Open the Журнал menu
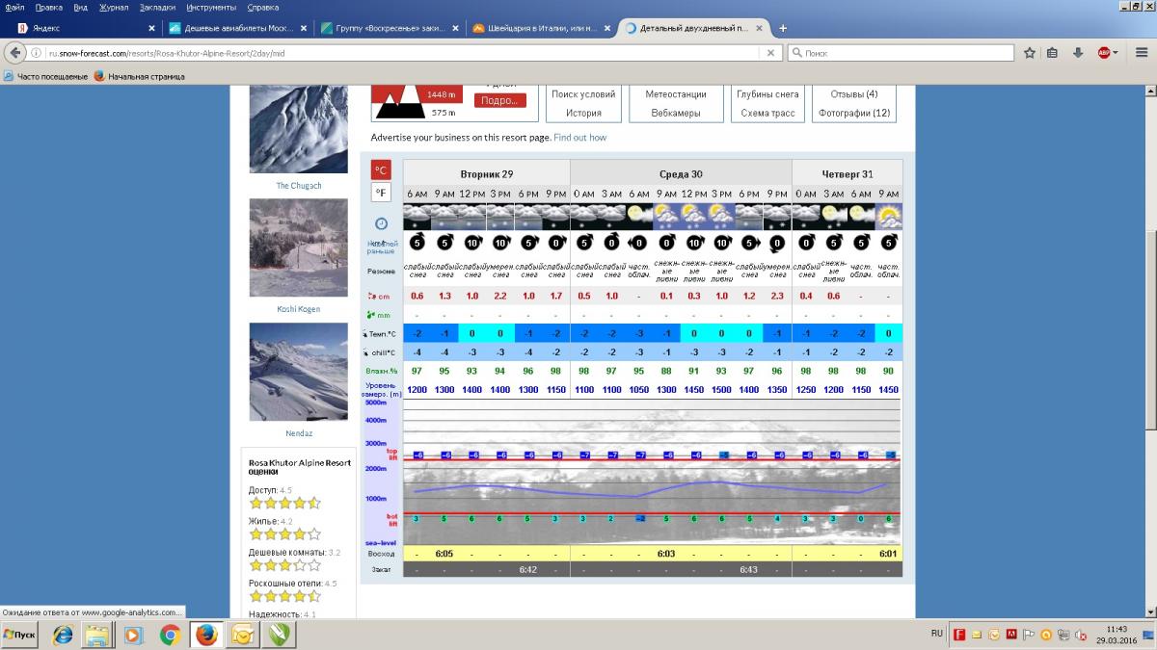The width and height of the screenshot is (1157, 650). (114, 7)
